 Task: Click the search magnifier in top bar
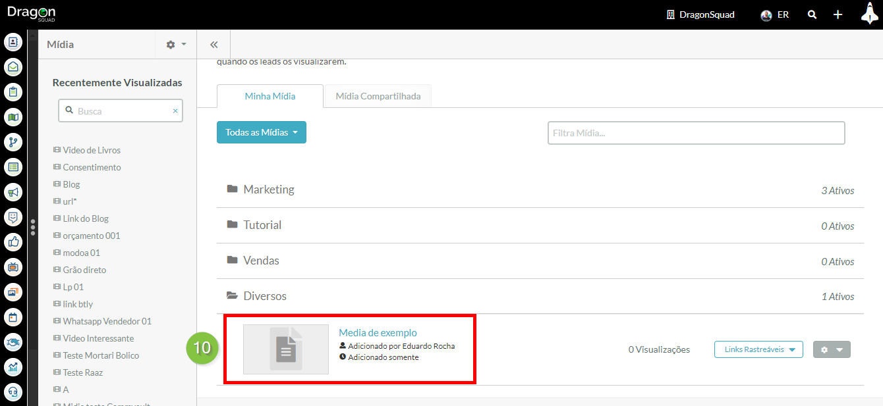pos(812,14)
